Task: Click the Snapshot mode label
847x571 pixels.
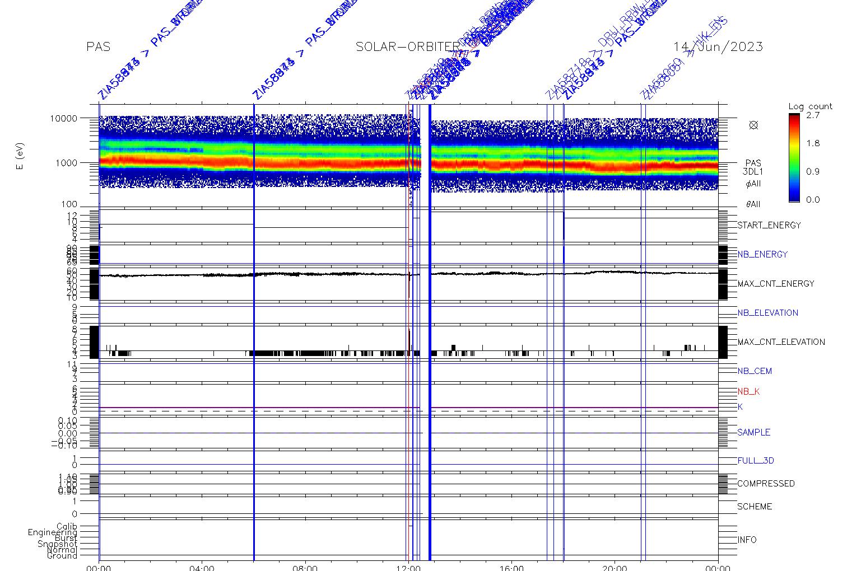Action: 58,544
